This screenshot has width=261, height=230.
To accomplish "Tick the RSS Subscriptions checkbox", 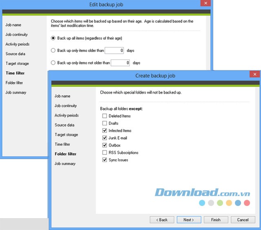I will (x=105, y=153).
